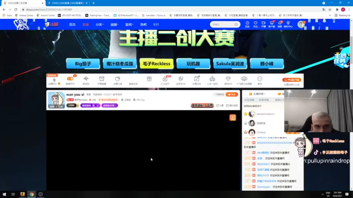
Task: Open the 消息 notification bell icon
Action: 280,23
